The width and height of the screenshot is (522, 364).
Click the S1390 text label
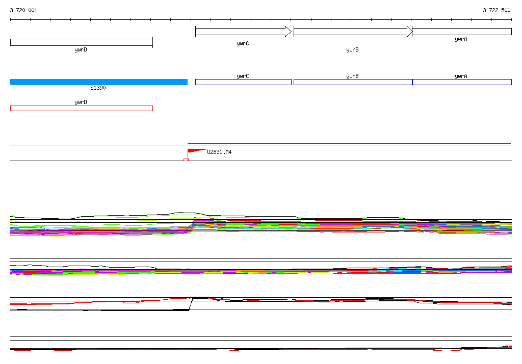point(98,88)
